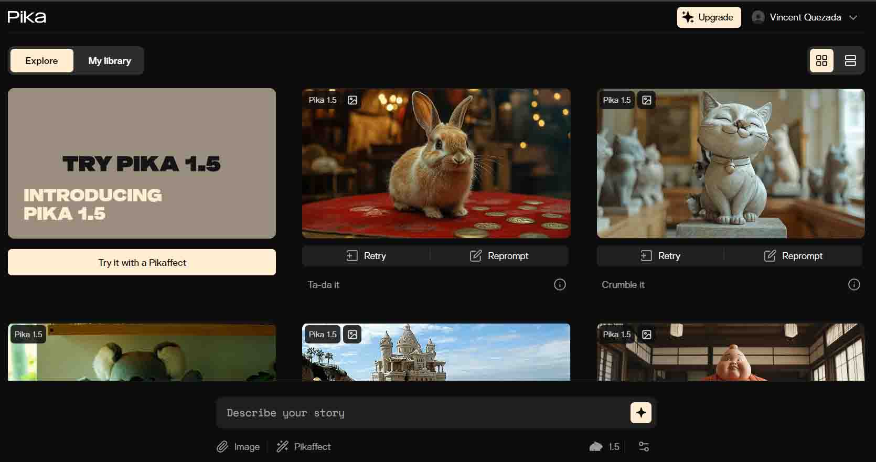Select the Explore tab
876x462 pixels.
[x=41, y=61]
